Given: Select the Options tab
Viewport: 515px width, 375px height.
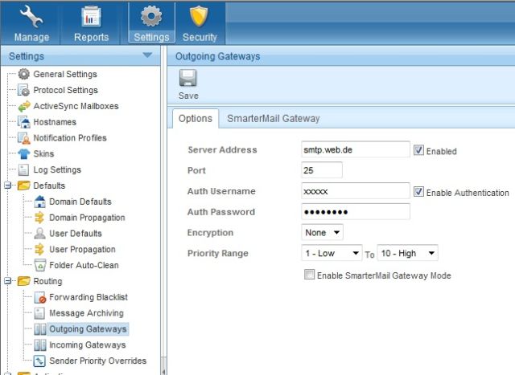Looking at the screenshot, I should click(195, 118).
